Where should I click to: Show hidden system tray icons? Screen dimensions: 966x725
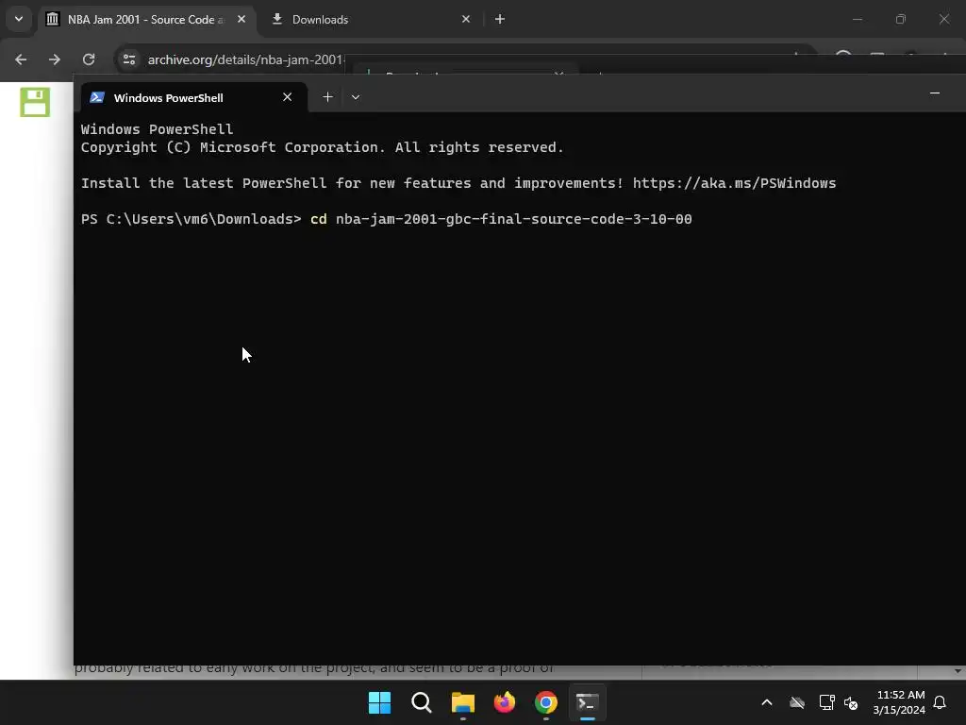(767, 702)
